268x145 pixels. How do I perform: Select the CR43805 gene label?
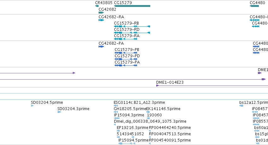click(104, 3)
